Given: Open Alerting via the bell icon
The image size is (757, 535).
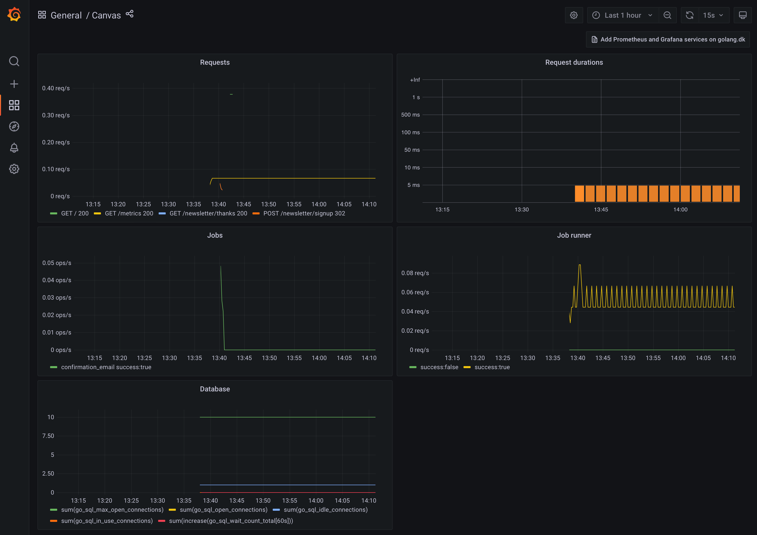Looking at the screenshot, I should tap(14, 148).
